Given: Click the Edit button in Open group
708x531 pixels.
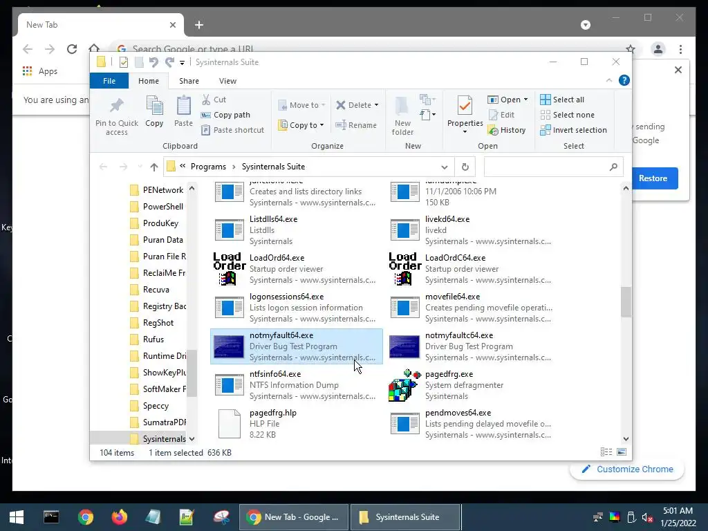Looking at the screenshot, I should [501, 115].
